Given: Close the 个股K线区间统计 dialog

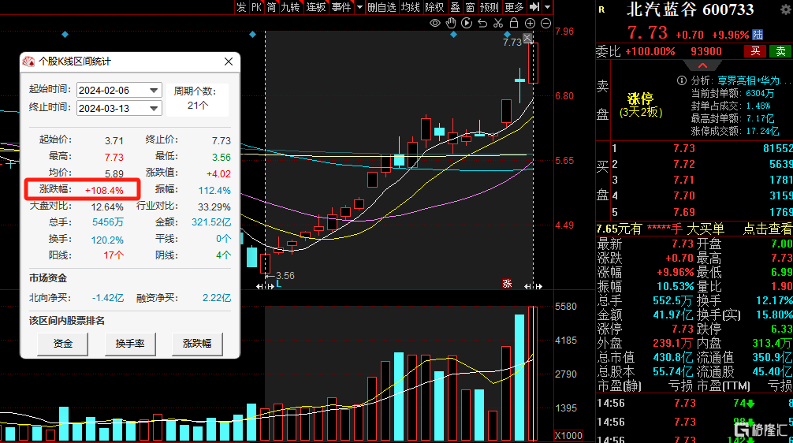Looking at the screenshot, I should click(229, 61).
